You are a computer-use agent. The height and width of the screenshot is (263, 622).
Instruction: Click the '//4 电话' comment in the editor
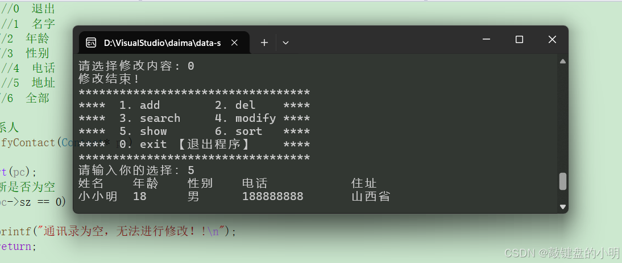click(27, 68)
